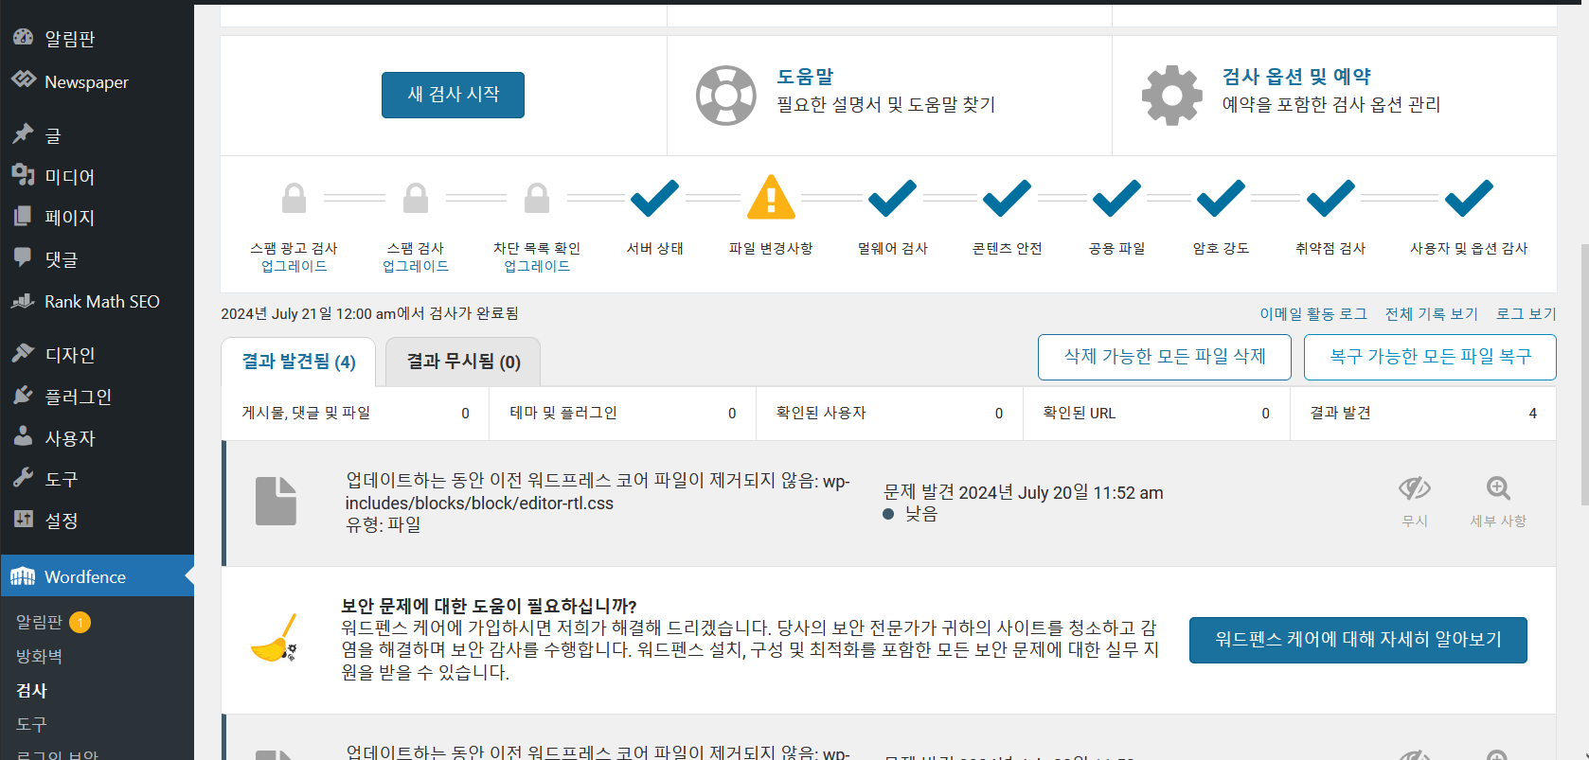Ignore the editor-rtl.css issue with 무시
Image resolution: width=1589 pixels, height=760 pixels.
[1415, 502]
